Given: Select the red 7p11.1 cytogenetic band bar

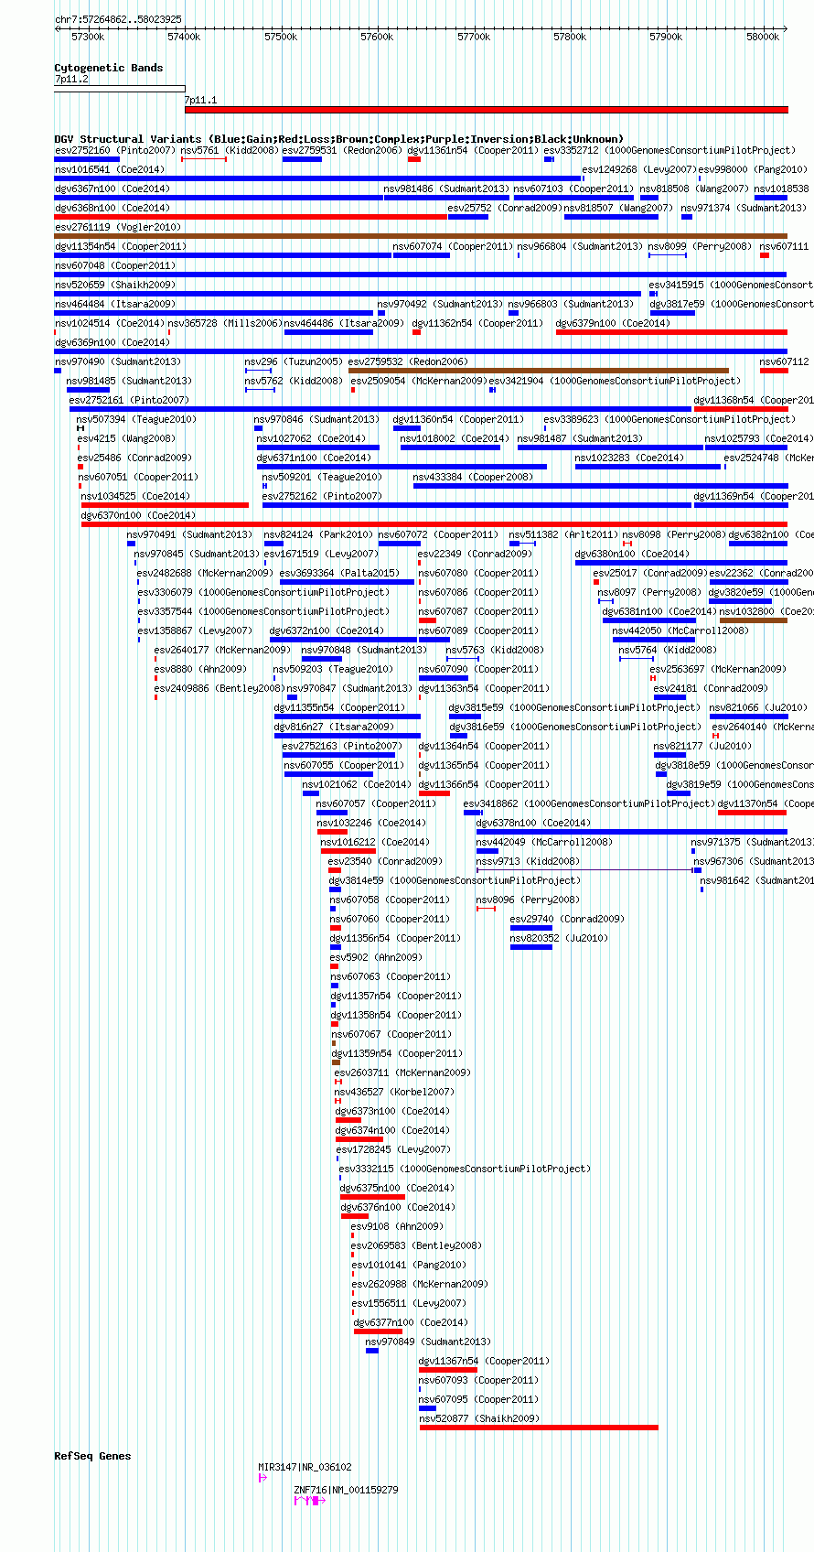Looking at the screenshot, I should click(x=486, y=110).
